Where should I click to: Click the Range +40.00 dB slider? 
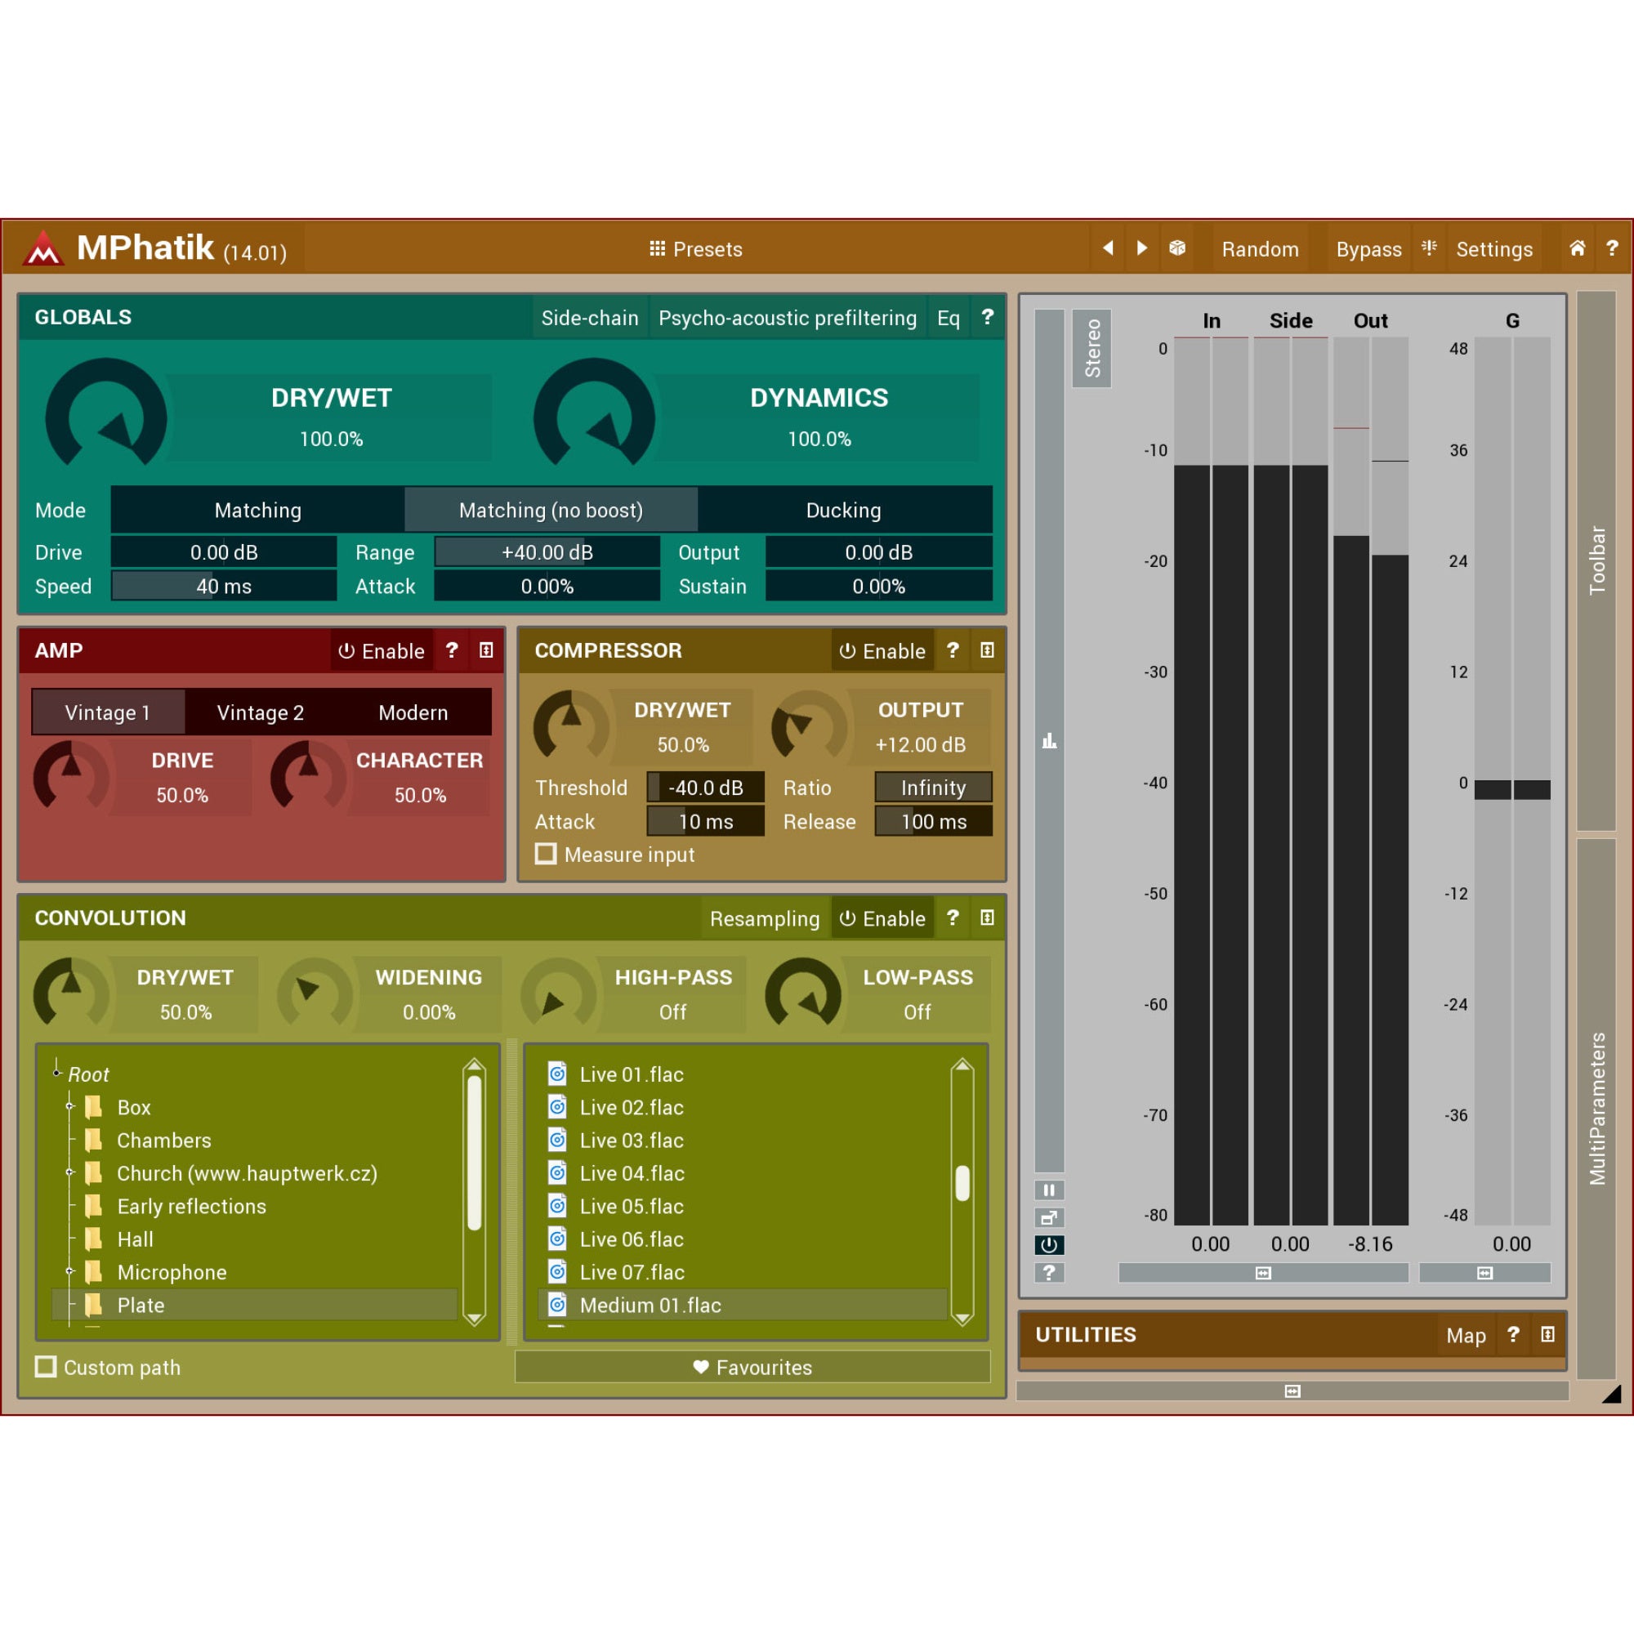point(547,551)
